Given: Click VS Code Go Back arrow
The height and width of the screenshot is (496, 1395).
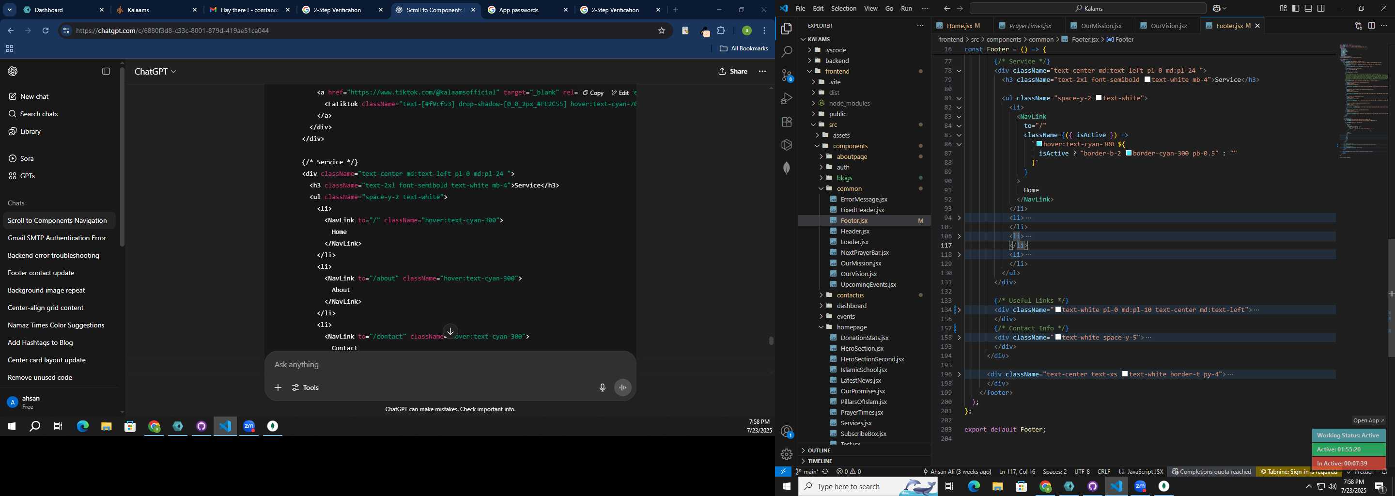Looking at the screenshot, I should pos(946,9).
